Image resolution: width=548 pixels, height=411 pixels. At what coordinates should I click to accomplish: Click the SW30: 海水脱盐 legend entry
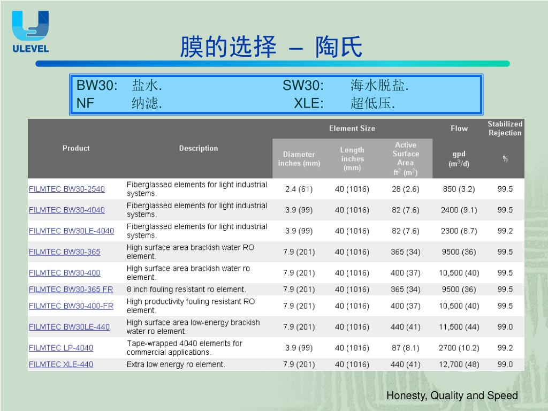[346, 85]
